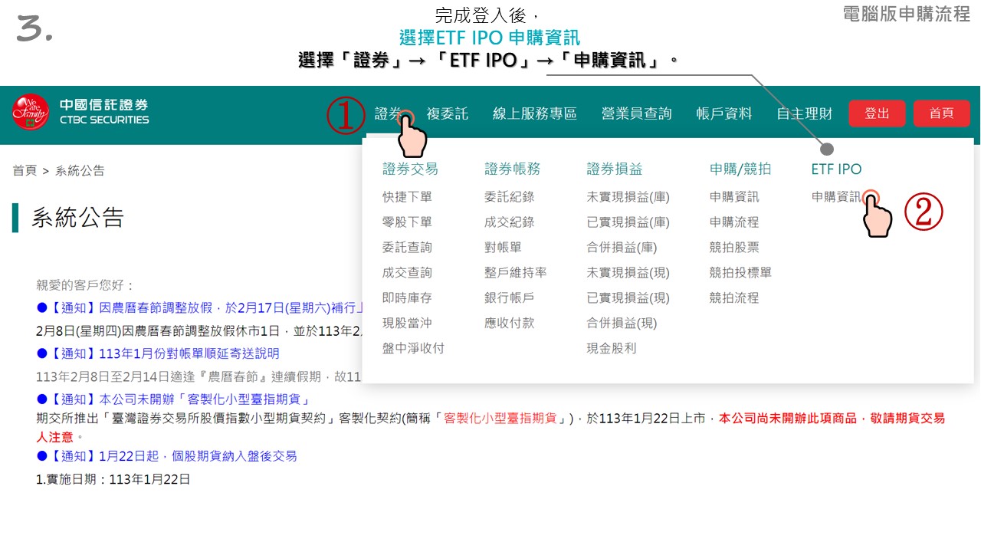Click the 證券交易 column heading

(410, 169)
